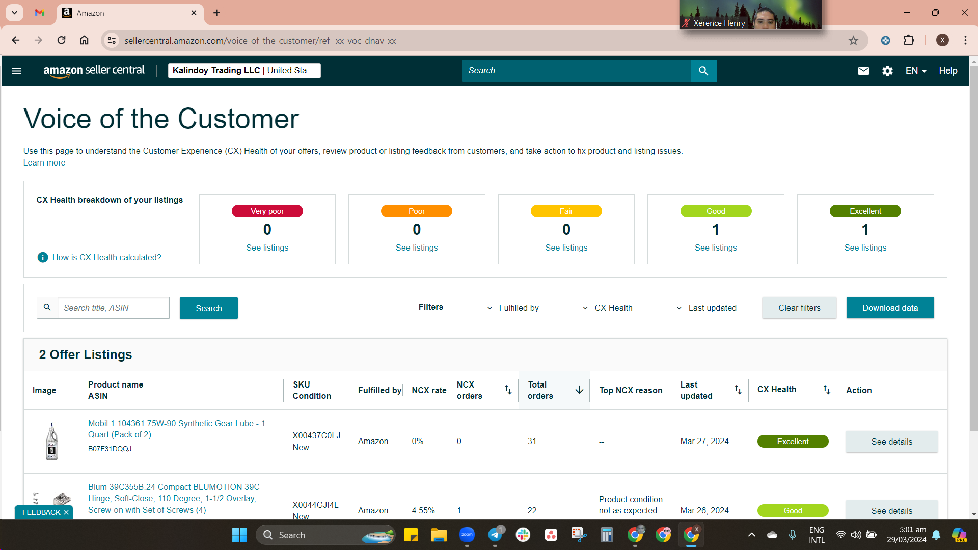
Task: Open the EN language dropdown
Action: click(x=916, y=71)
